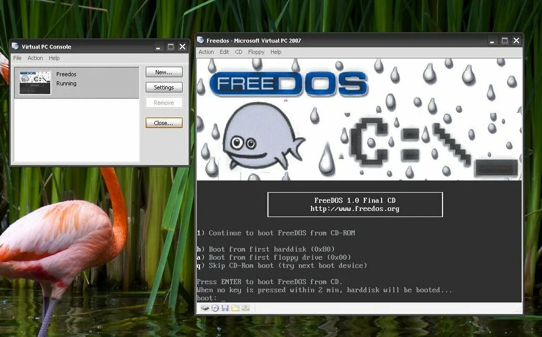
Task: Click the Freedos window resize grip
Action: pos(518,309)
